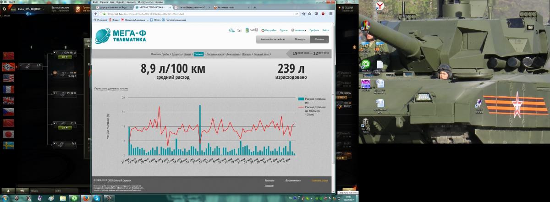Expand the user account dropdown
The height and width of the screenshot is (202, 550).
click(299, 30)
